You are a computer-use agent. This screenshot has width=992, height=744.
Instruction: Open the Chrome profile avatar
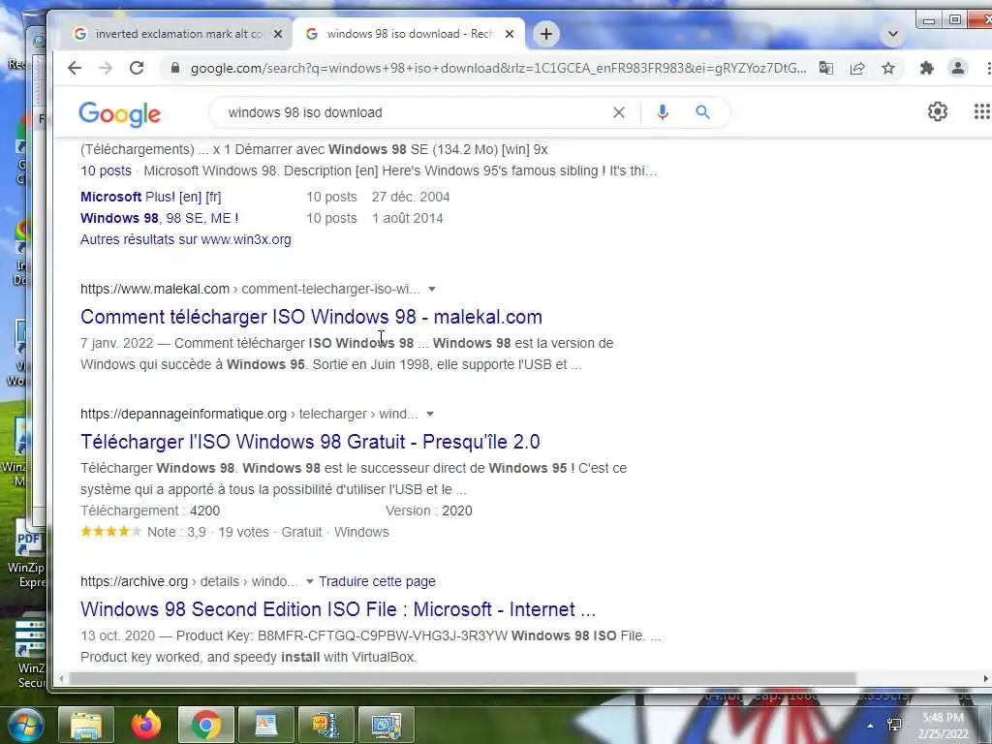(x=957, y=68)
